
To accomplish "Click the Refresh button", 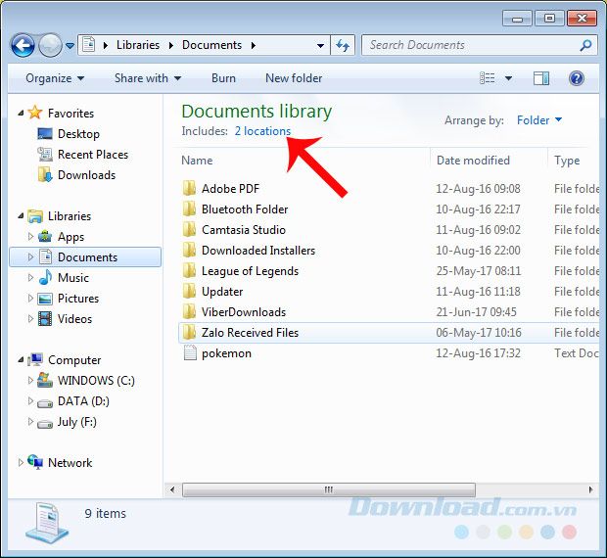I will tap(343, 45).
